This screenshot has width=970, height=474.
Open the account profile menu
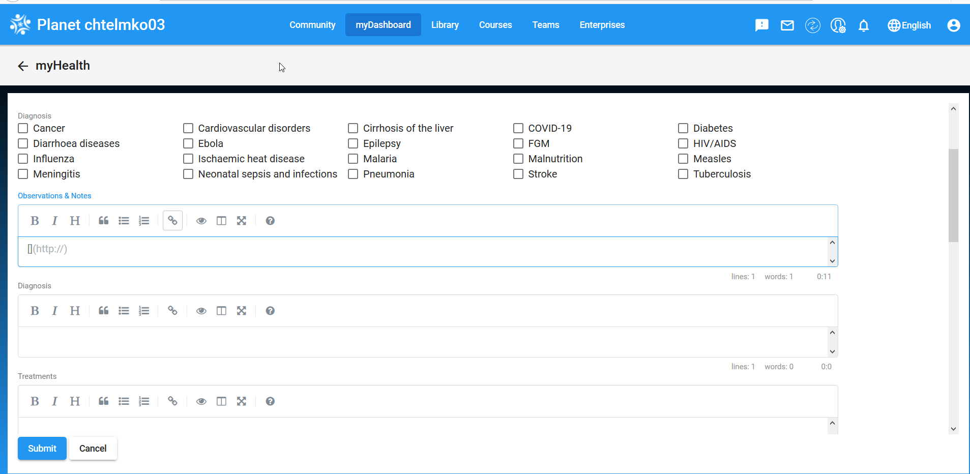[x=954, y=25]
